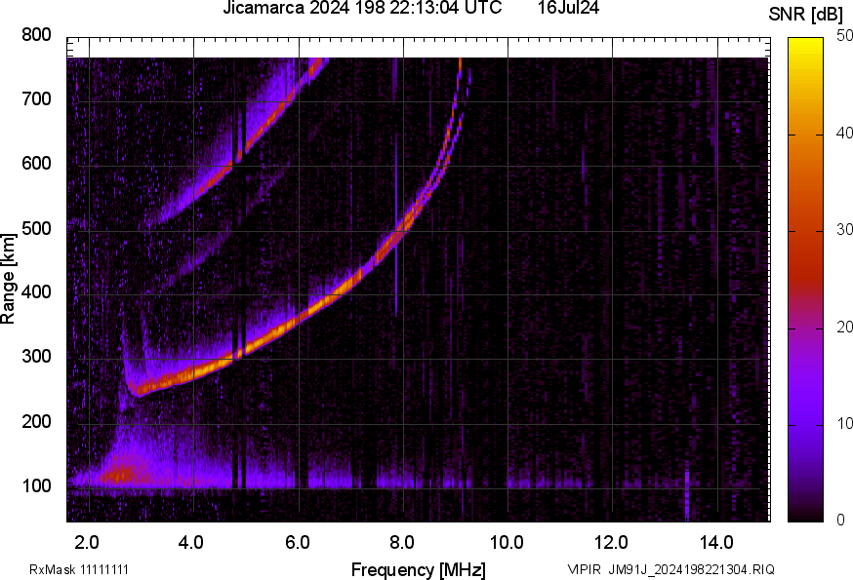This screenshot has width=853, height=580.
Task: Click the VIPIR JM91J .RIQ filename text
Action: pos(670,569)
